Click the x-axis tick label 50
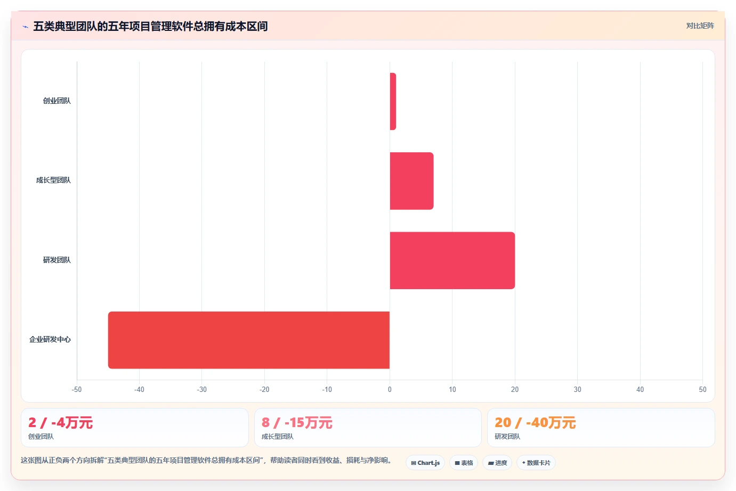 702,389
